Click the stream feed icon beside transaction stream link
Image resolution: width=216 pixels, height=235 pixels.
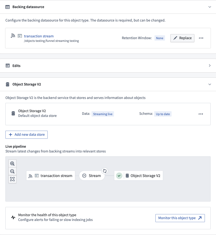point(13,36)
